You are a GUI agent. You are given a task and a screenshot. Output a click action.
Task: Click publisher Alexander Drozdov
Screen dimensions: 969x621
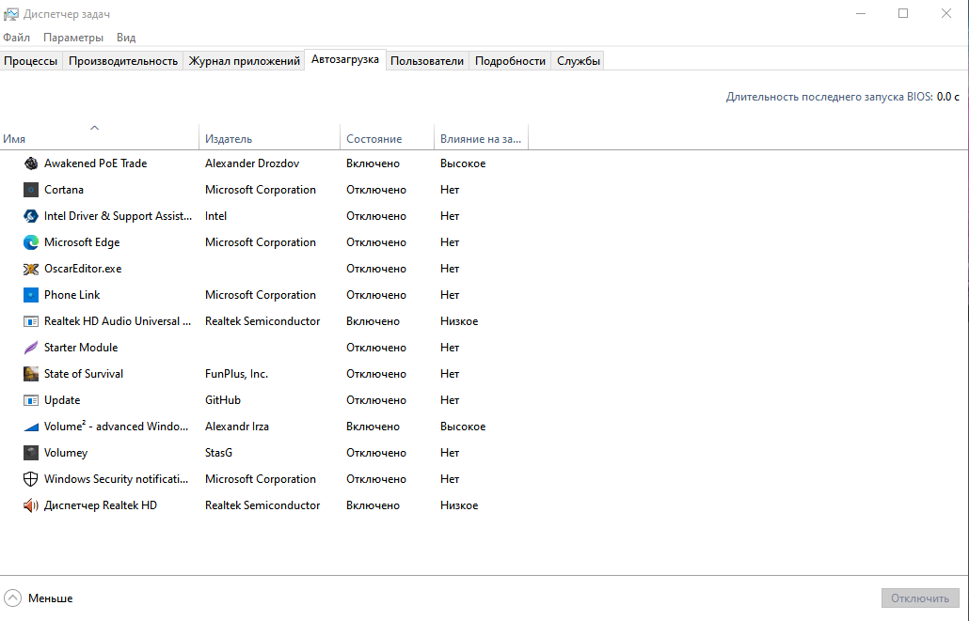[x=252, y=163]
